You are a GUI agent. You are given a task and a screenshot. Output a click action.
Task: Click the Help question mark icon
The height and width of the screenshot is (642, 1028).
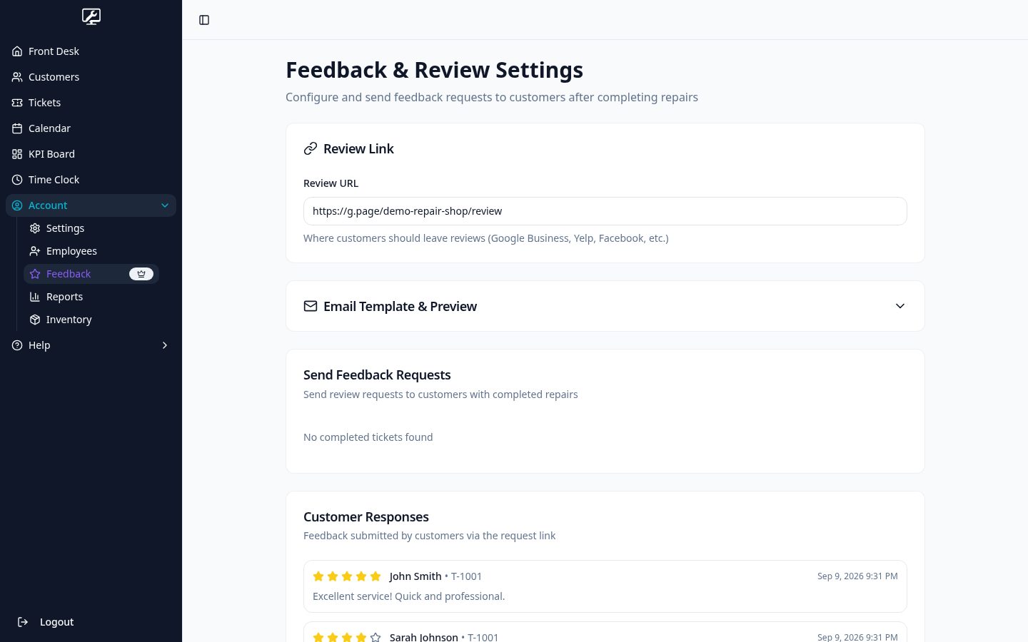click(17, 345)
